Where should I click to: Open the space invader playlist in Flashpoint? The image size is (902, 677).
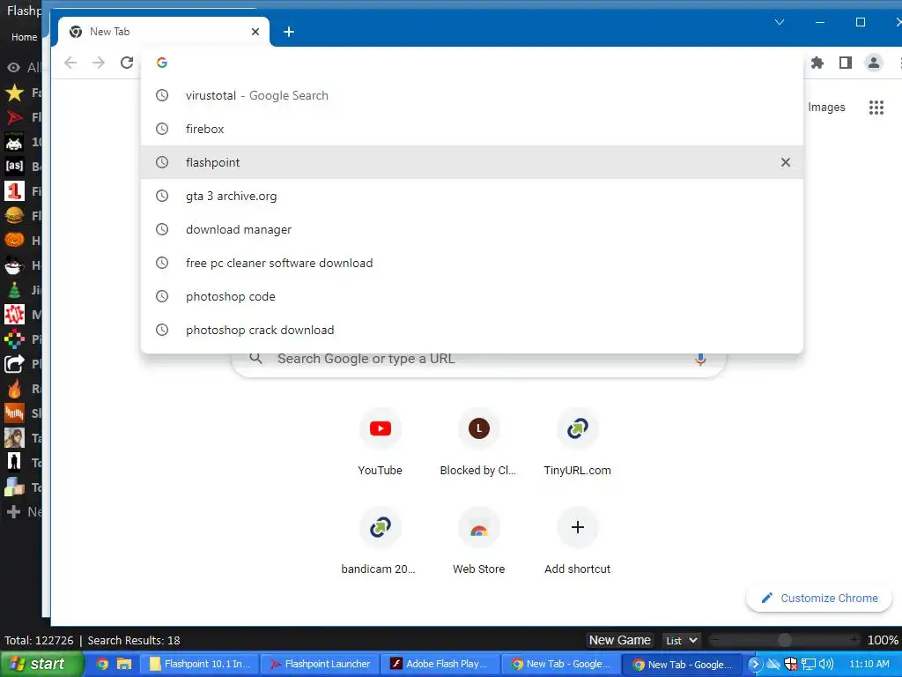point(14,142)
